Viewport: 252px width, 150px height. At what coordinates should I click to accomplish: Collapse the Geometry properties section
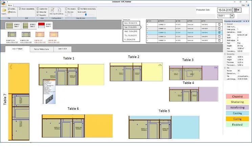(225, 53)
